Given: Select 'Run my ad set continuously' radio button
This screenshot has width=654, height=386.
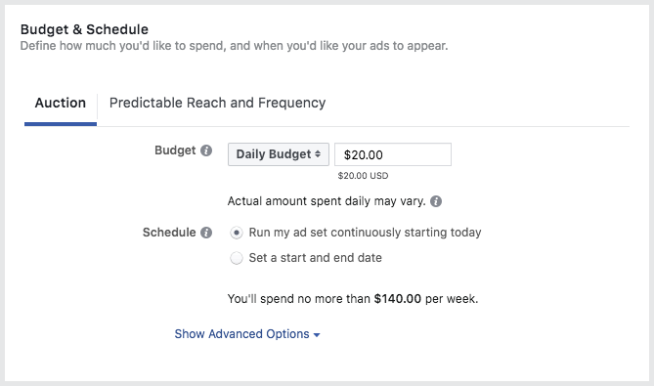Looking at the screenshot, I should pos(237,233).
